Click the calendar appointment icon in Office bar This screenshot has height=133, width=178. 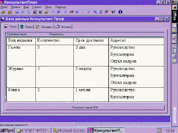click(174, 41)
